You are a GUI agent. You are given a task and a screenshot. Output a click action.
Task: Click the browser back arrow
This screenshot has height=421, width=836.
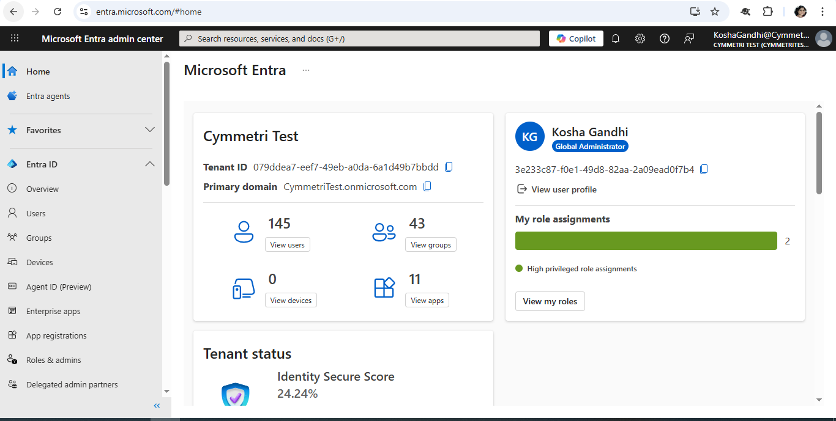coord(13,12)
